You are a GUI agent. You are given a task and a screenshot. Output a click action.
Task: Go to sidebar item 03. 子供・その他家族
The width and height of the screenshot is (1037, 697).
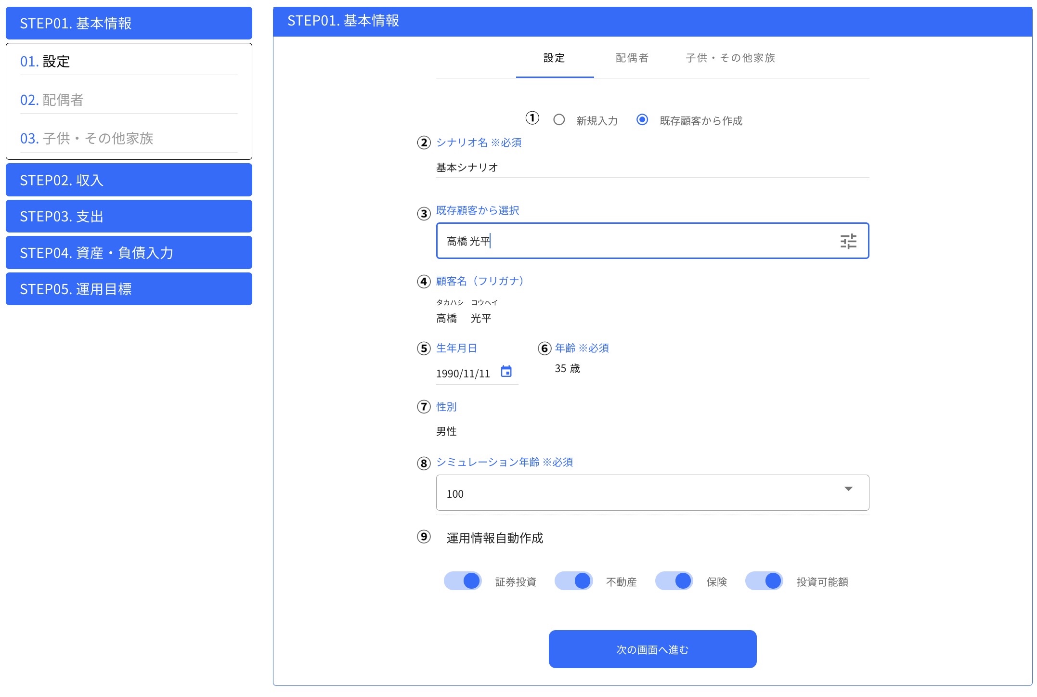[129, 139]
